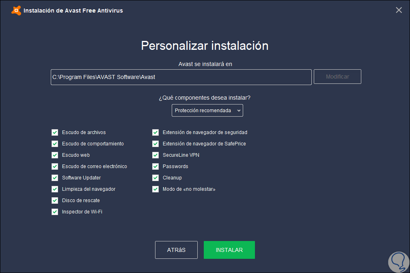Viewport: 410px width, 273px height.
Task: Disable Modo de «no molestar» checkbox
Action: pos(155,189)
